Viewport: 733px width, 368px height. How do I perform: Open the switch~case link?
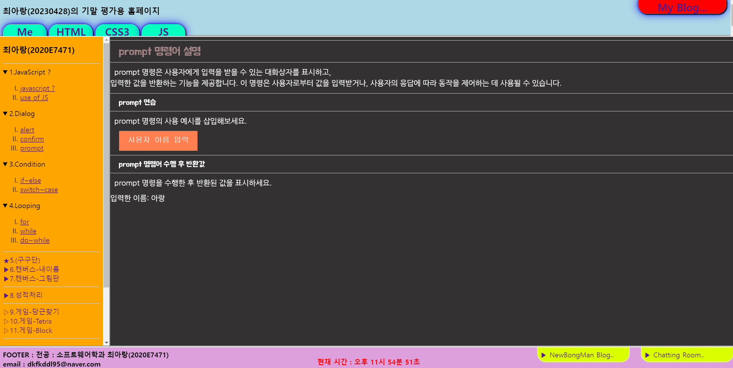(x=39, y=190)
